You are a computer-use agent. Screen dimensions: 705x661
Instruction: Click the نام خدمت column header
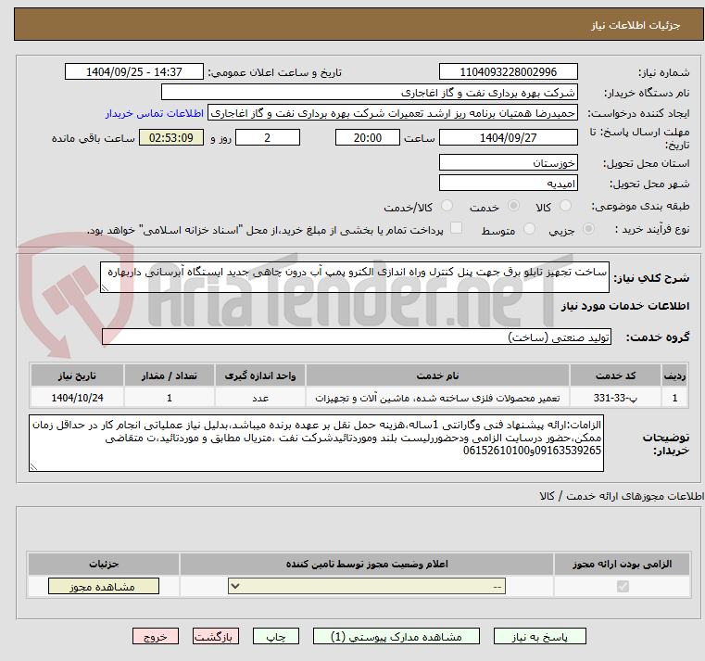coord(437,375)
